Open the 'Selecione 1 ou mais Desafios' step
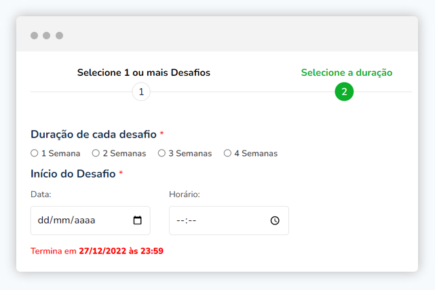The height and width of the screenshot is (290, 435). tap(144, 72)
